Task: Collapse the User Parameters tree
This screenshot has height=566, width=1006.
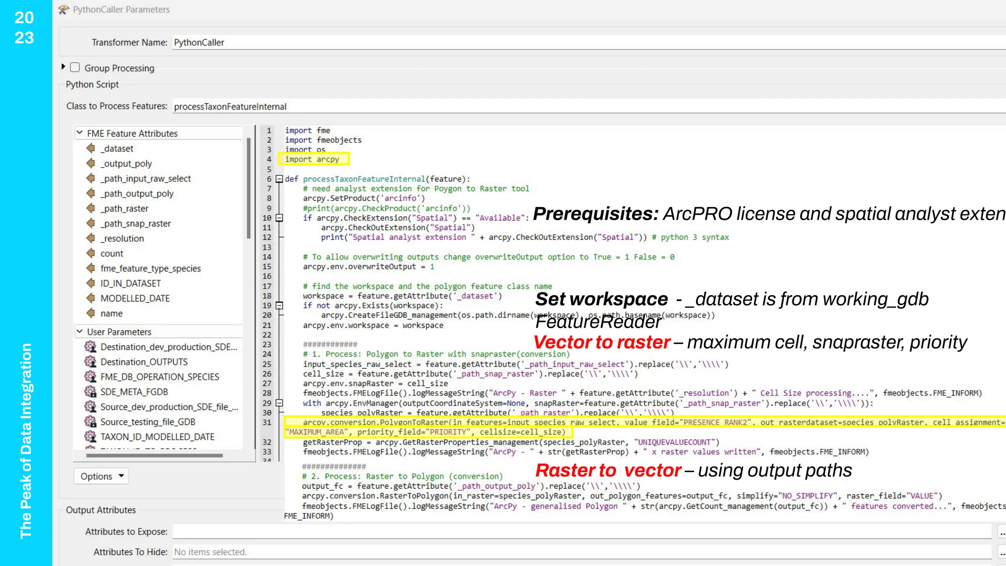Action: click(x=80, y=331)
